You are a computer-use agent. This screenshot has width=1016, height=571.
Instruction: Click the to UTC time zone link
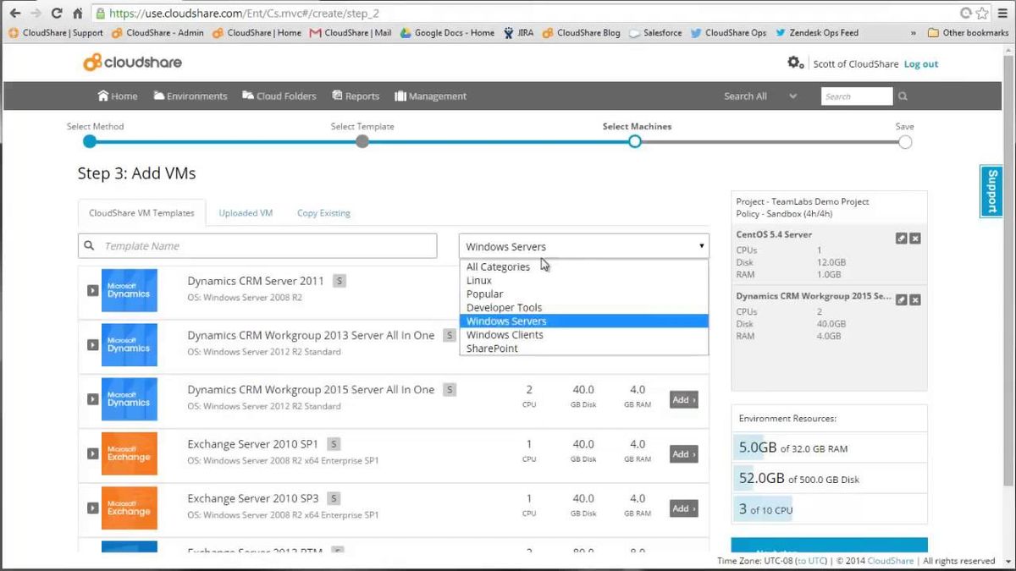coord(812,561)
